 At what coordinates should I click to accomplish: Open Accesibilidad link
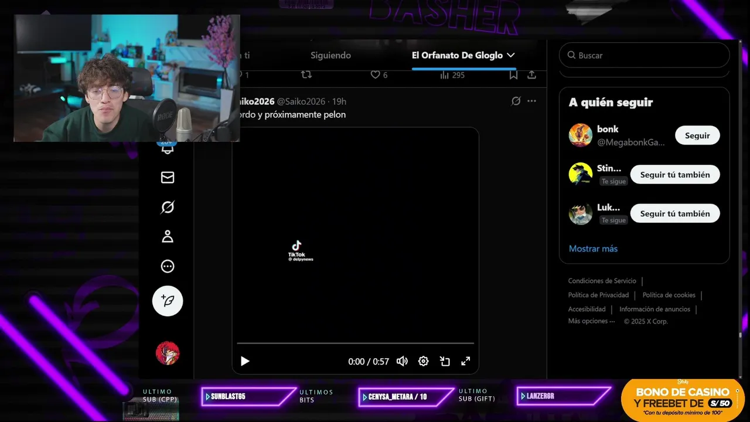coord(587,309)
